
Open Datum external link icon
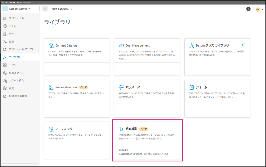244,45
